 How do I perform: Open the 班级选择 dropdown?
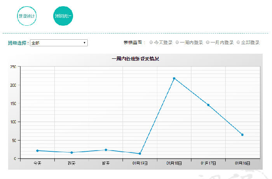point(59,43)
